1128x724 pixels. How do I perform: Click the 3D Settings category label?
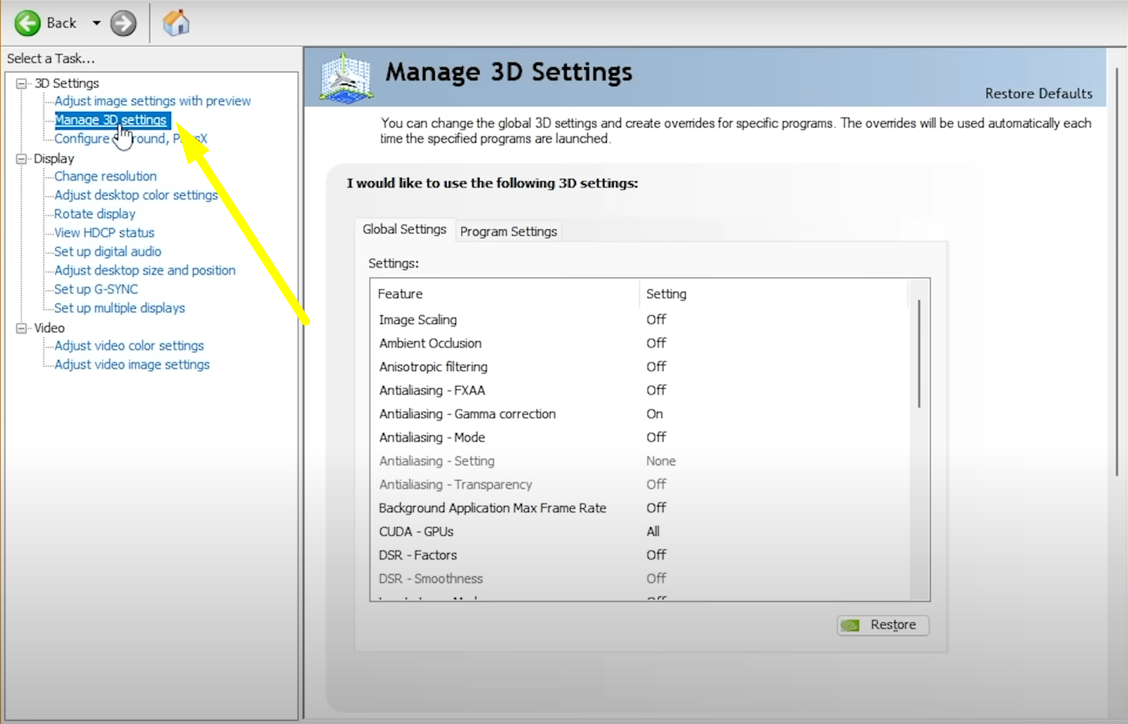pyautogui.click(x=67, y=83)
